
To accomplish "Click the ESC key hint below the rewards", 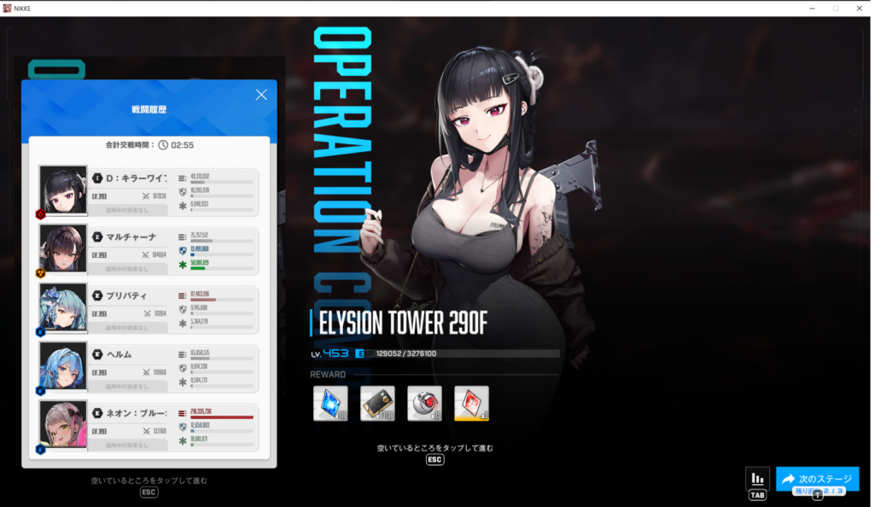I will tap(434, 460).
